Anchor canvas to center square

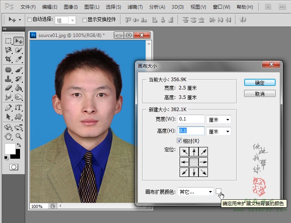click(194, 162)
